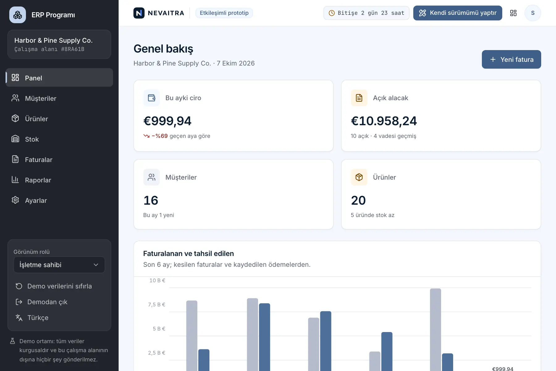This screenshot has width=556, height=371.
Task: Click the Ayarlar gear icon in sidebar
Action: [15, 200]
